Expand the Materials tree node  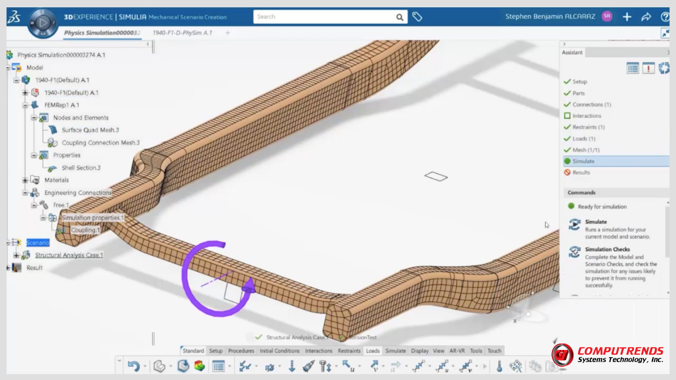pos(25,180)
